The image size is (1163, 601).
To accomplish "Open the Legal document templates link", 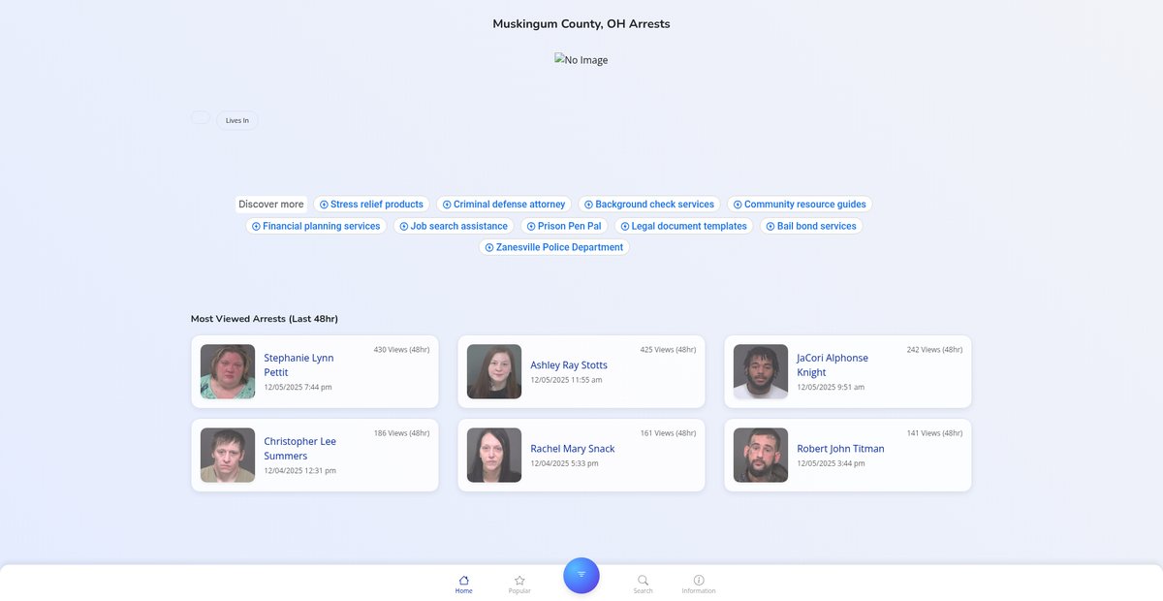I will 683,226.
